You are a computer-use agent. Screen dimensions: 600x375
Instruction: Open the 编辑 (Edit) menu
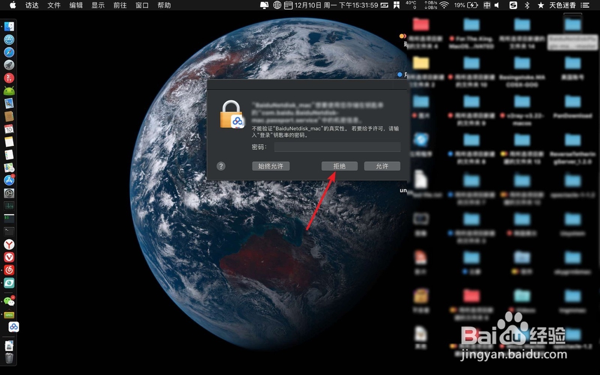coord(76,5)
